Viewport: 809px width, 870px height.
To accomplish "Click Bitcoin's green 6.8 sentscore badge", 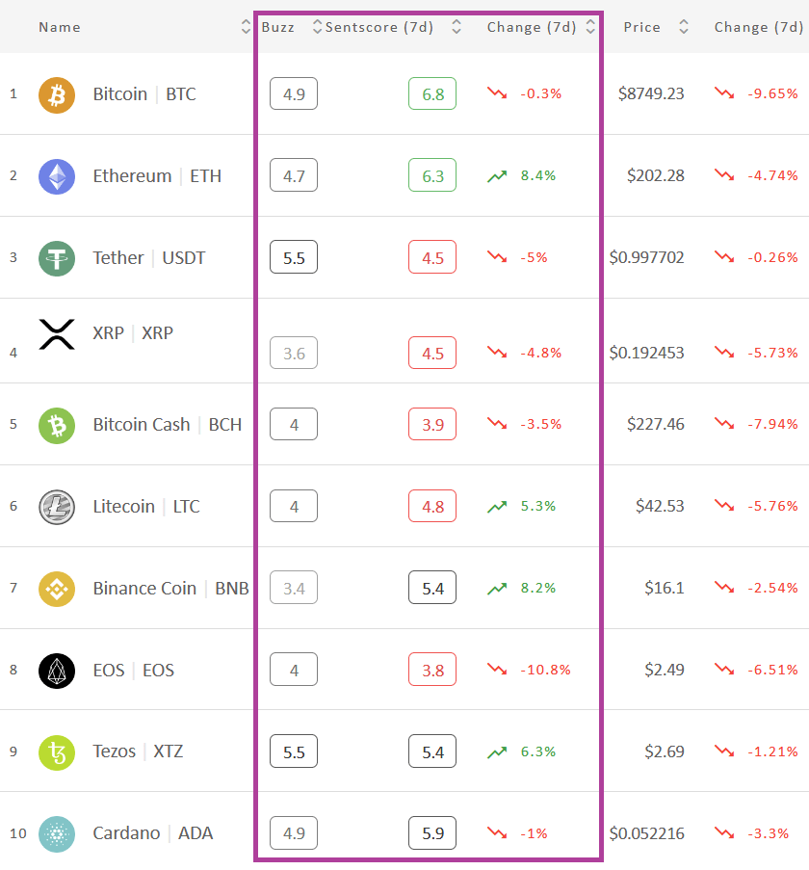I will [432, 93].
